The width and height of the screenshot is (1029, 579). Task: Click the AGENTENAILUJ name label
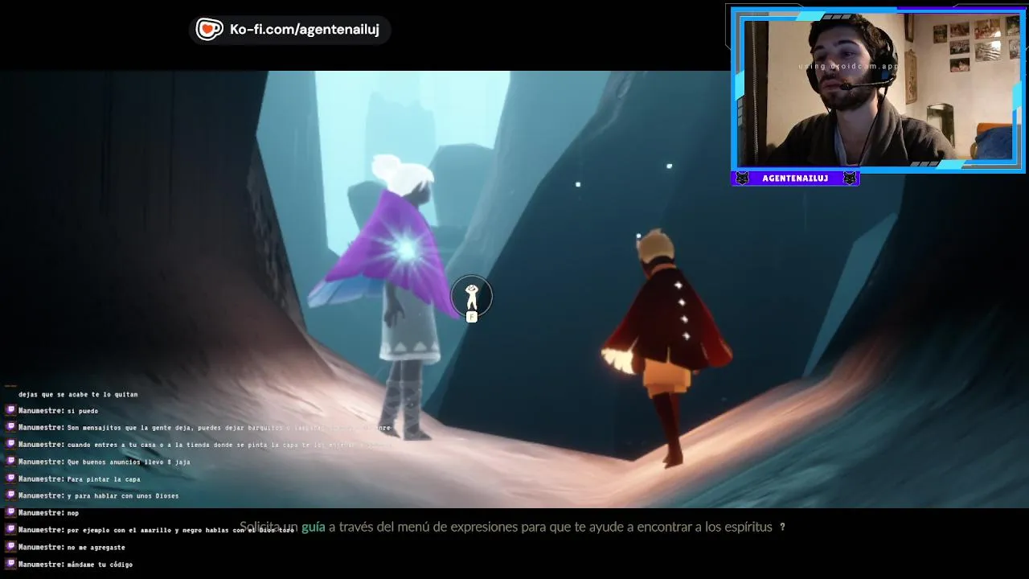pyautogui.click(x=795, y=179)
